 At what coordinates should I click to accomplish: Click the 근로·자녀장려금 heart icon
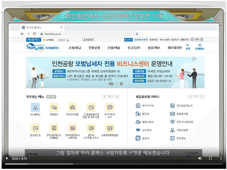(172, 122)
